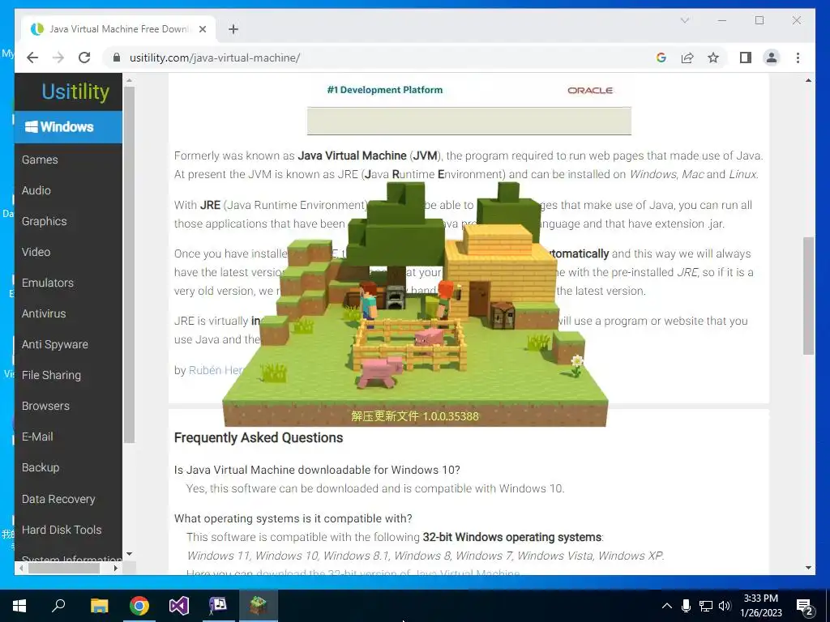Viewport: 830px width, 622px height.
Task: Click the Oracle logo in the banner
Action: point(590,91)
